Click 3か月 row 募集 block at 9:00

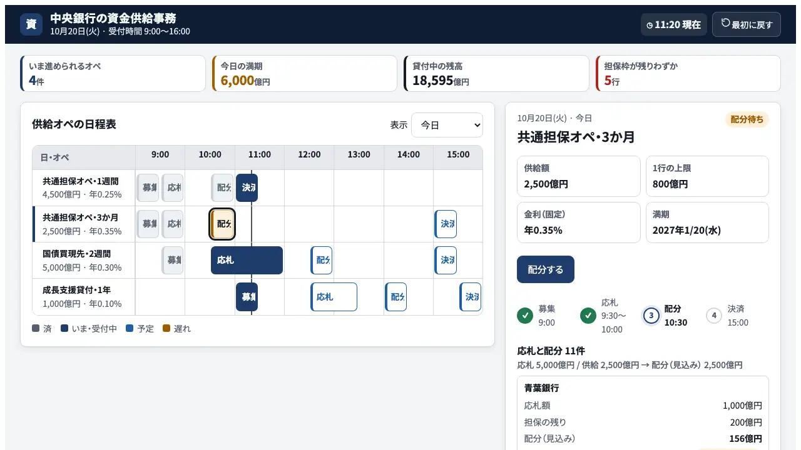tap(148, 224)
